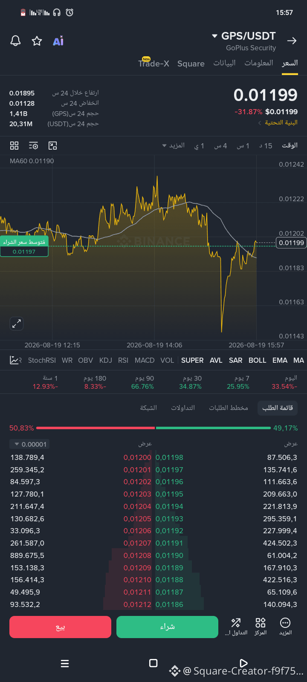
Task: Toggle OBV indicator
Action: point(85,360)
